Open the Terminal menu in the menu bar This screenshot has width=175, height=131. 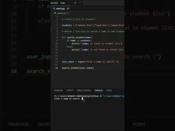(x=54, y=3)
